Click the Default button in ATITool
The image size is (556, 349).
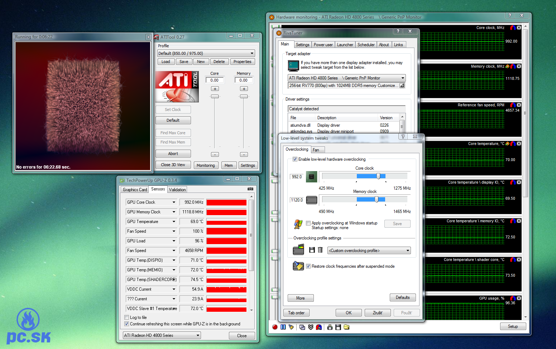pyautogui.click(x=173, y=120)
